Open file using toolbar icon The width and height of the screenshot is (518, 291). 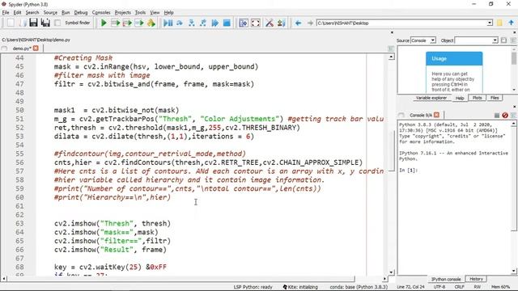pos(22,23)
